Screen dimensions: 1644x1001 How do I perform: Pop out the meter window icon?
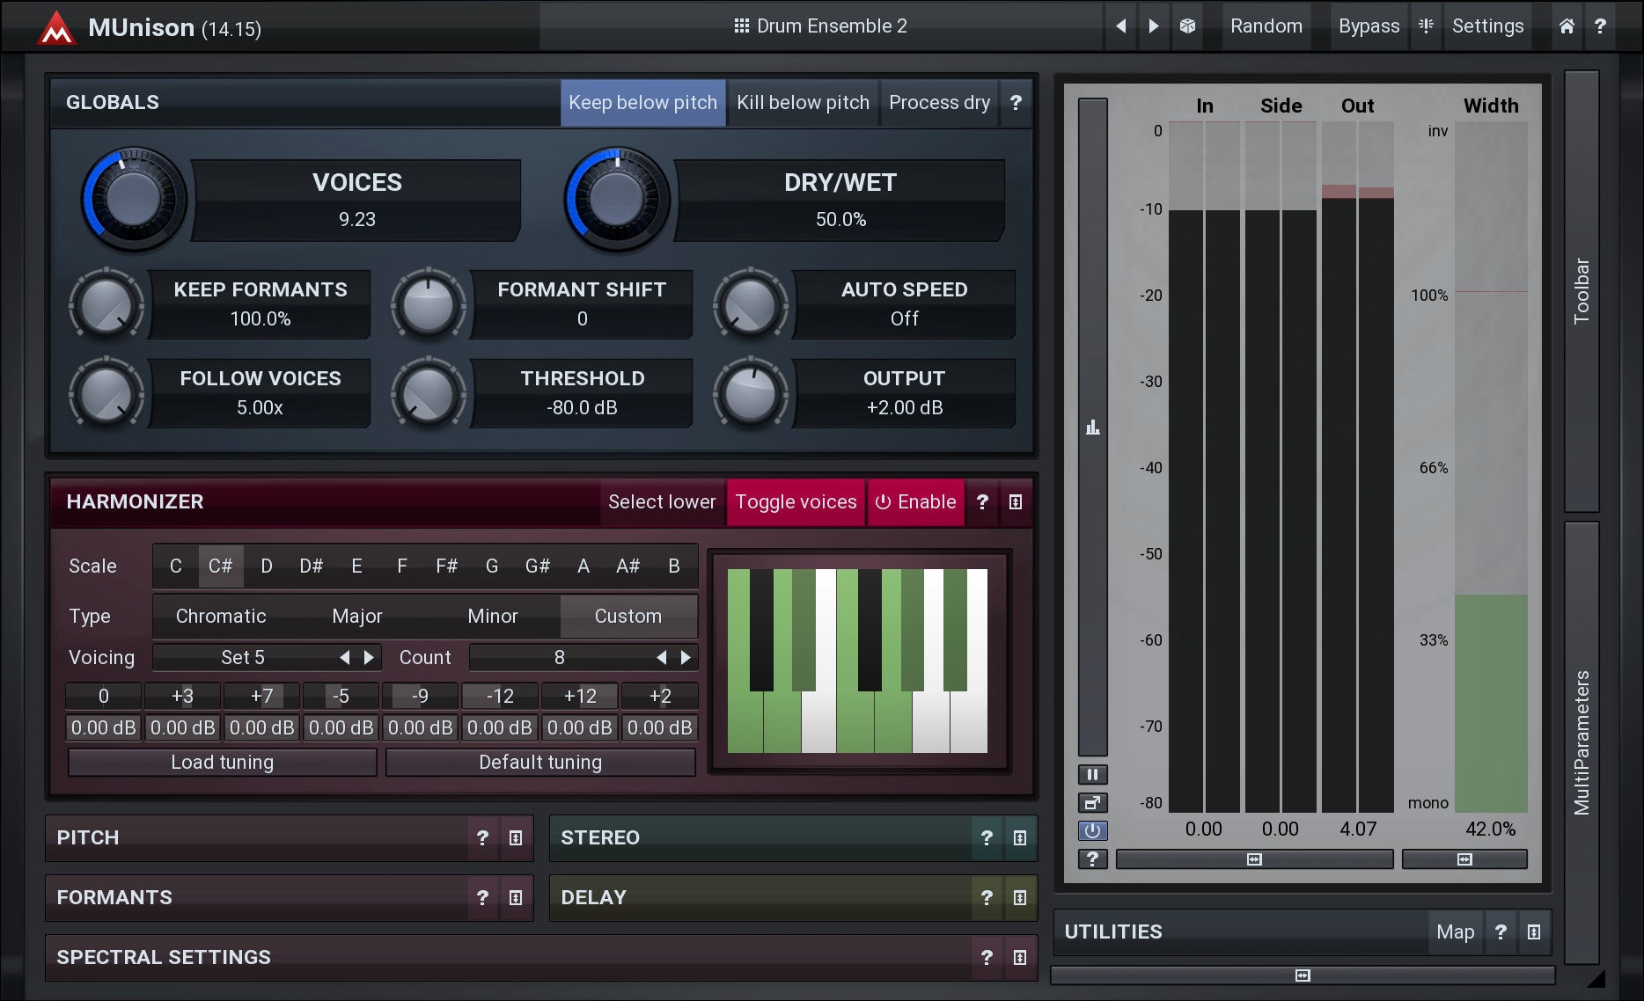[1092, 802]
